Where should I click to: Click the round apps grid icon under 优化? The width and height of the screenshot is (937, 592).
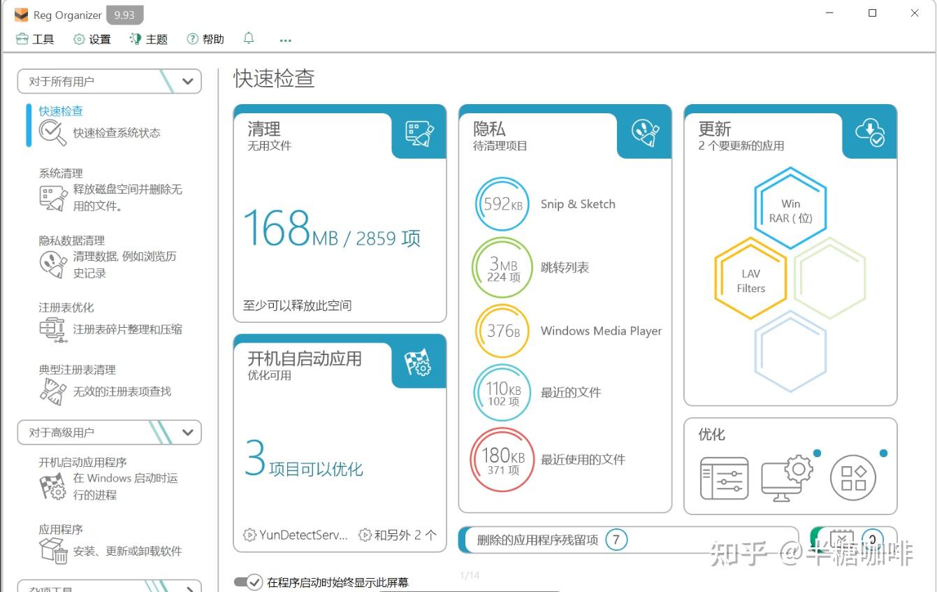[852, 479]
